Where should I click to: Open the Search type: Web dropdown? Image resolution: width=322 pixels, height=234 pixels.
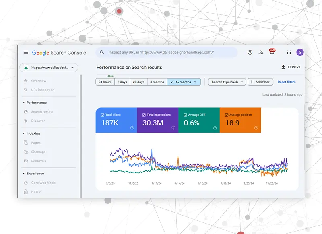pyautogui.click(x=227, y=82)
